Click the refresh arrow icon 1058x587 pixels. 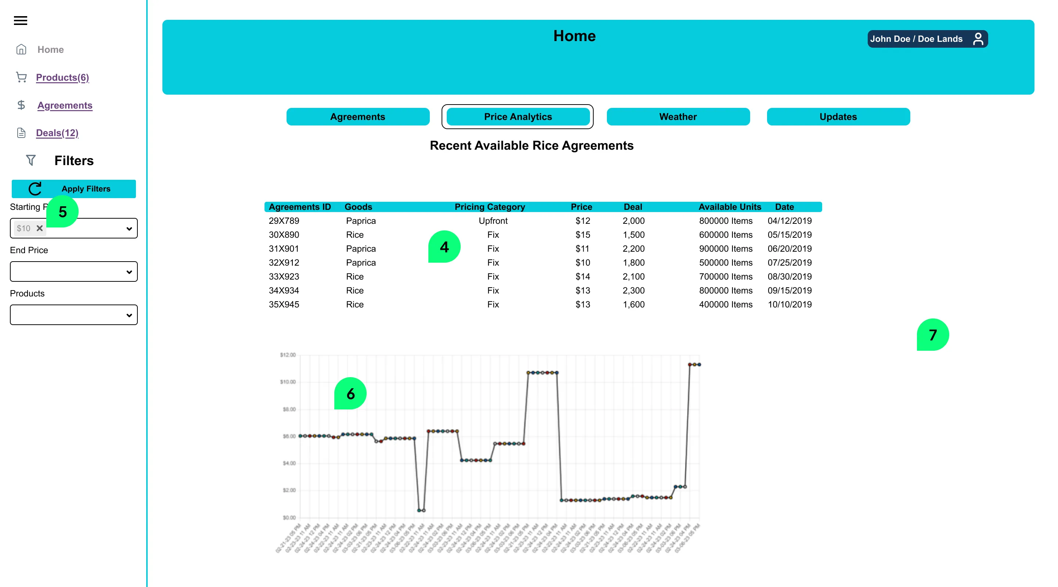point(35,189)
